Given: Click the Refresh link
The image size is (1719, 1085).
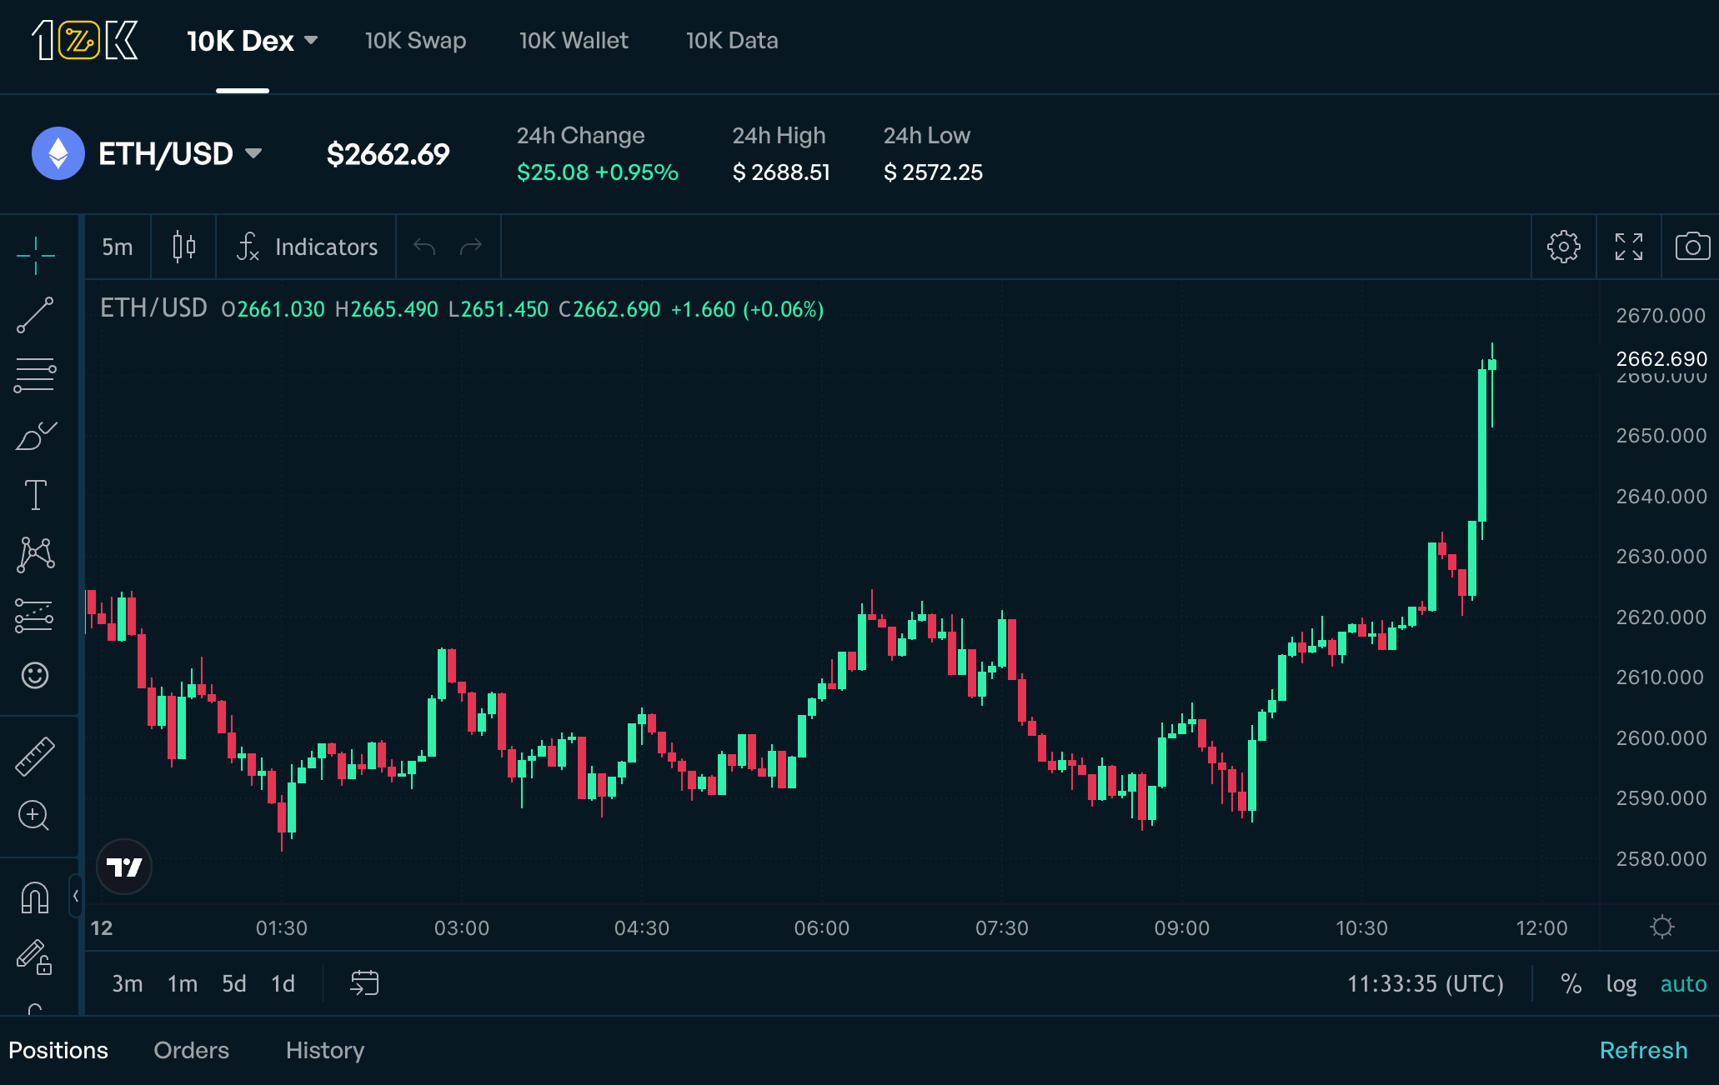Looking at the screenshot, I should [1643, 1050].
